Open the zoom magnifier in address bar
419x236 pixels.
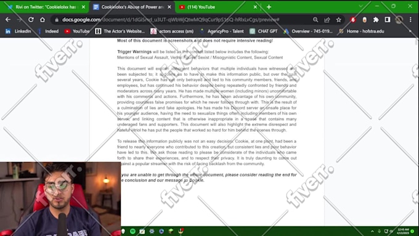pos(315,20)
